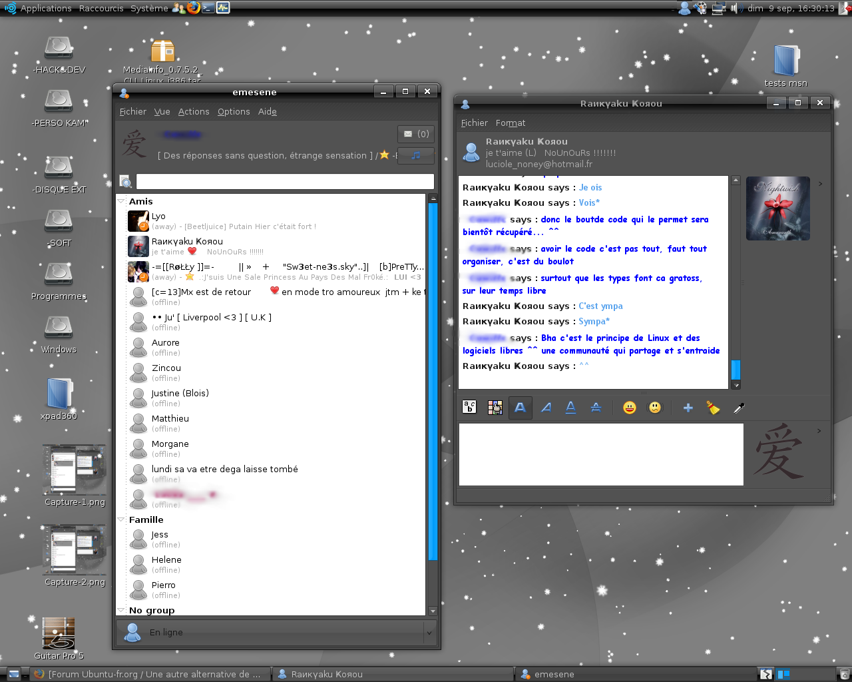This screenshot has height=682, width=852.
Task: Open the text color palette icon
Action: (x=495, y=408)
